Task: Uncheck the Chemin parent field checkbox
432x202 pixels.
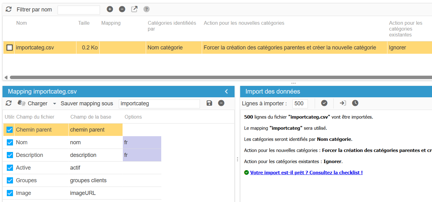Action: coord(10,130)
